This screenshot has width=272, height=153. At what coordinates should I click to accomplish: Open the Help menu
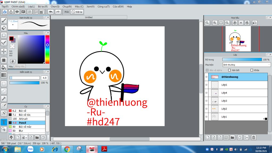tap(129, 6)
